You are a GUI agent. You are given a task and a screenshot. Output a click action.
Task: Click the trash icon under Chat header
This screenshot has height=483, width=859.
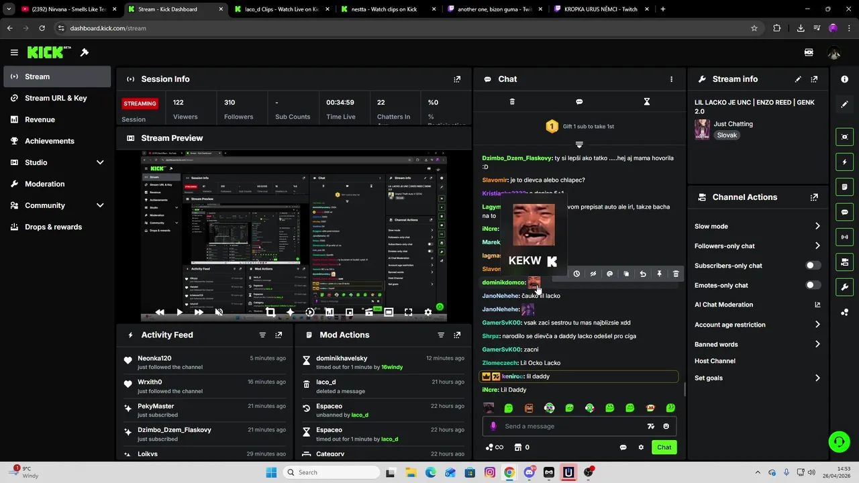click(512, 102)
